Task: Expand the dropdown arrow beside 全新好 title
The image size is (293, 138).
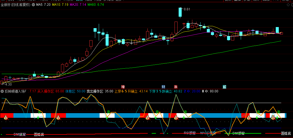Action: (x=33, y=5)
